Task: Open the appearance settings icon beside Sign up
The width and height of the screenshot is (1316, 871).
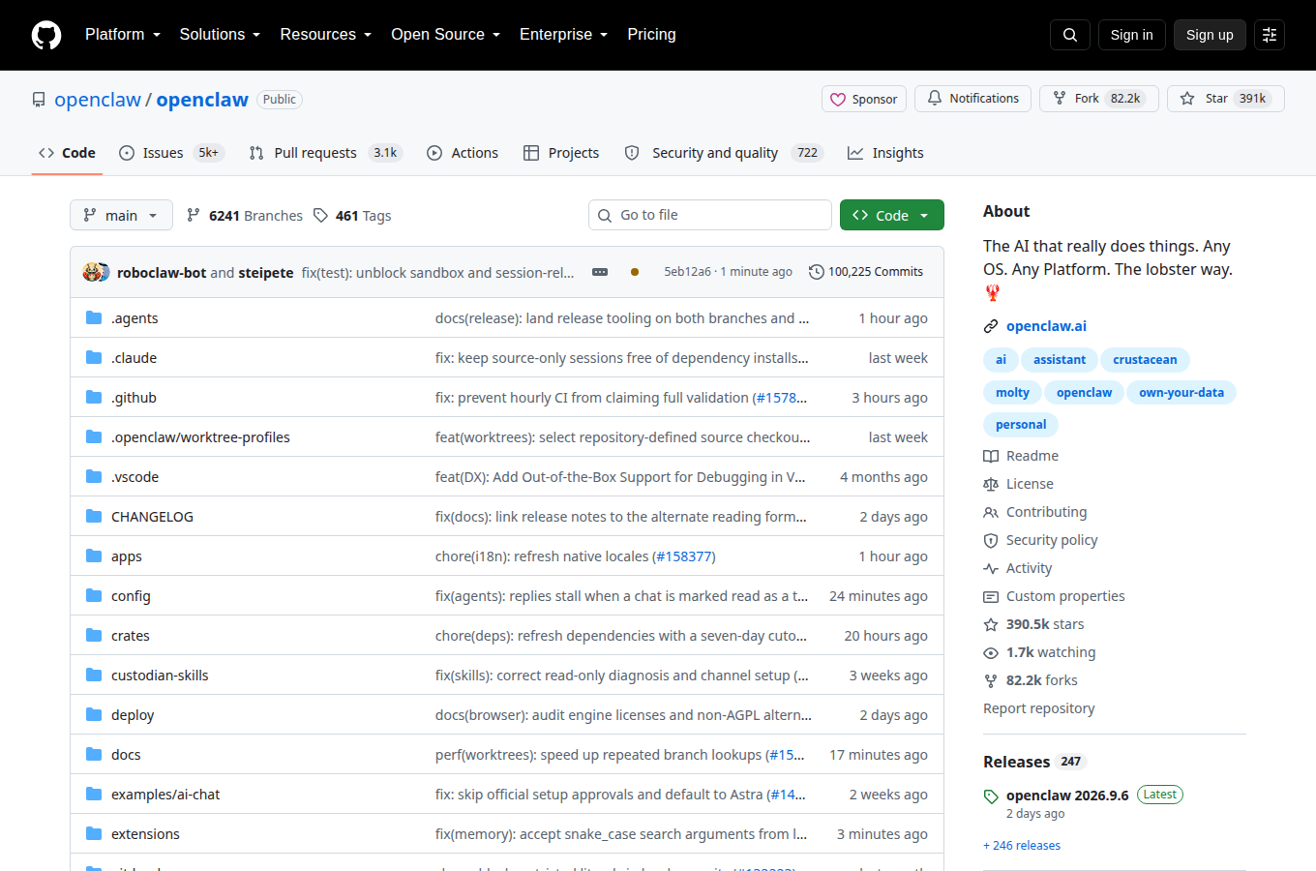Action: (1270, 35)
